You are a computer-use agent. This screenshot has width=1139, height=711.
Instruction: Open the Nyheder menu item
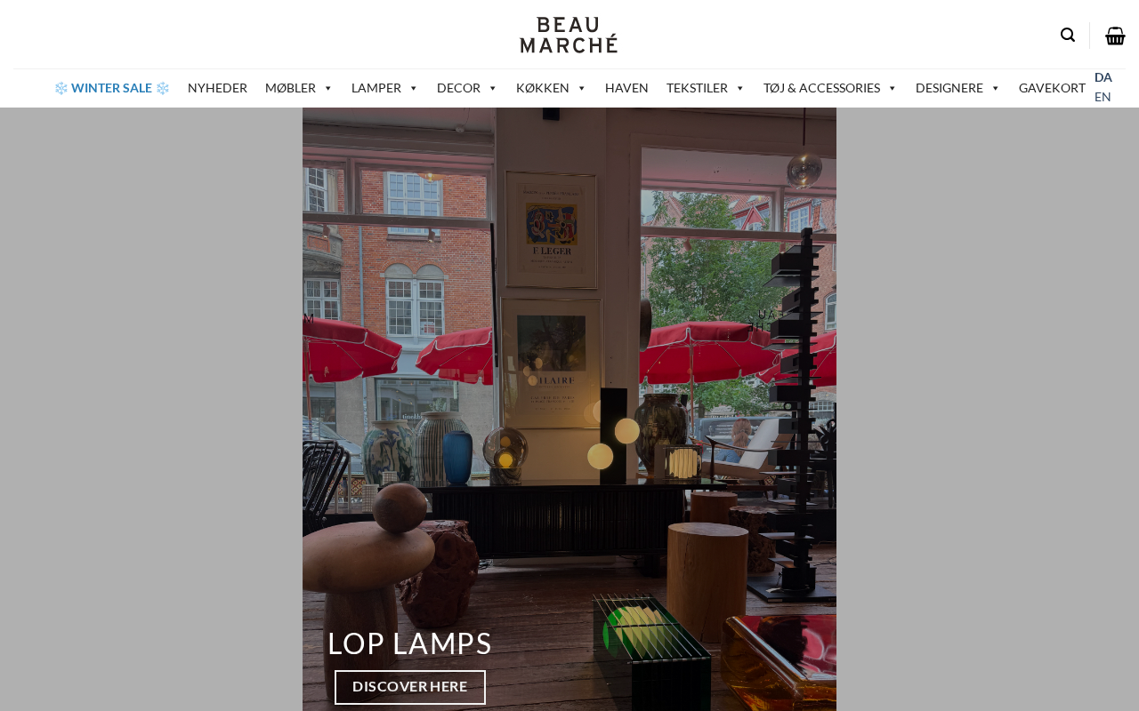click(x=217, y=88)
